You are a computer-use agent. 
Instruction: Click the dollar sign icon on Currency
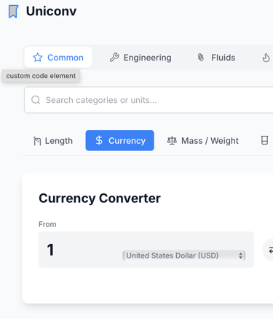(x=99, y=140)
